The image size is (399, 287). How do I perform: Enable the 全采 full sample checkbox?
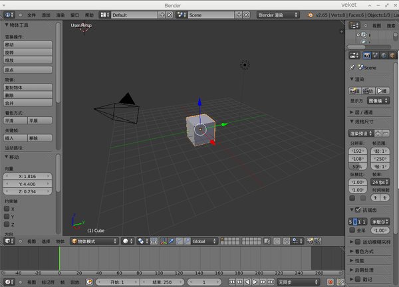point(352,230)
